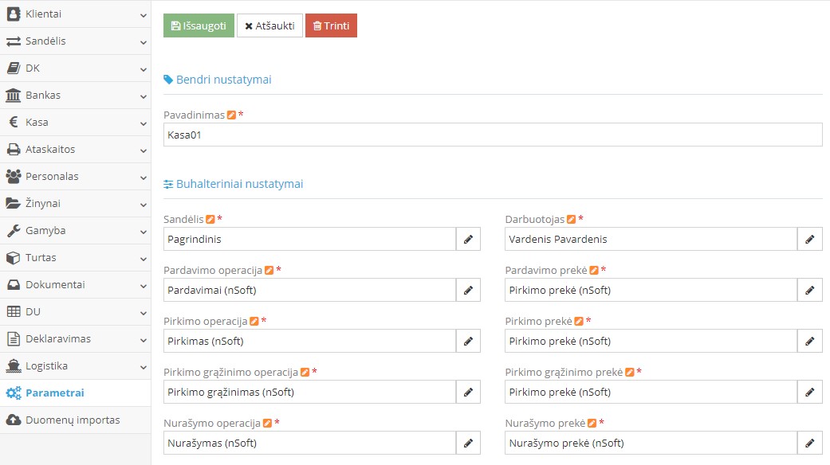830x465 pixels.
Task: Click the table icon next to DU
Action: (x=14, y=311)
